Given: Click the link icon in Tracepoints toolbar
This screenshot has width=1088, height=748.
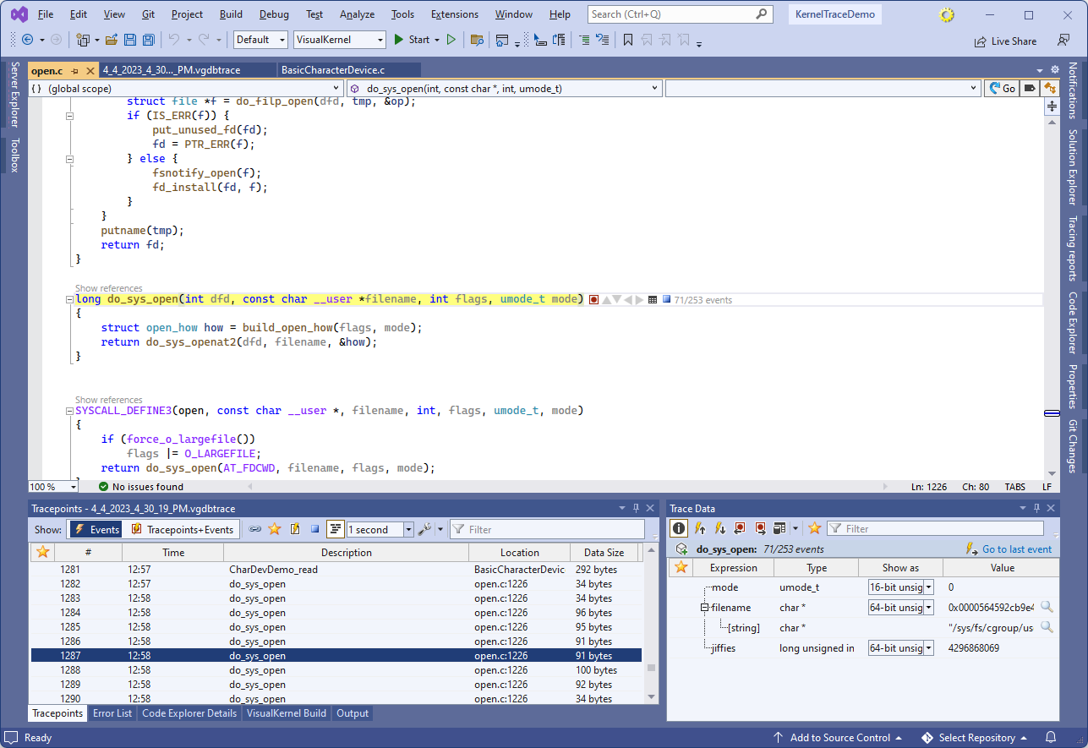Looking at the screenshot, I should click(x=254, y=529).
